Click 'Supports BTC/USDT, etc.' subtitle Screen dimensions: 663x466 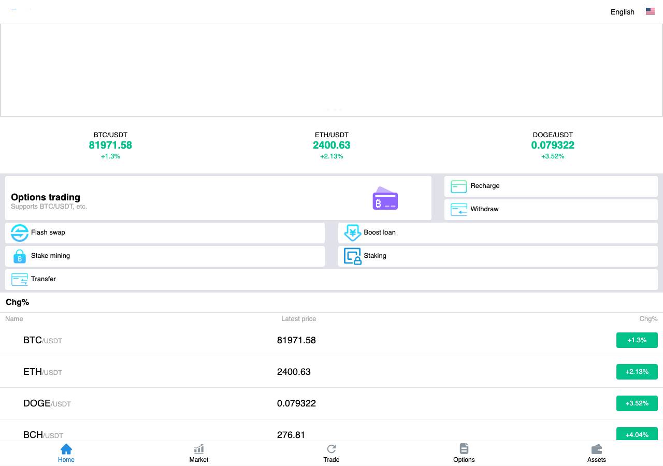[x=49, y=207]
